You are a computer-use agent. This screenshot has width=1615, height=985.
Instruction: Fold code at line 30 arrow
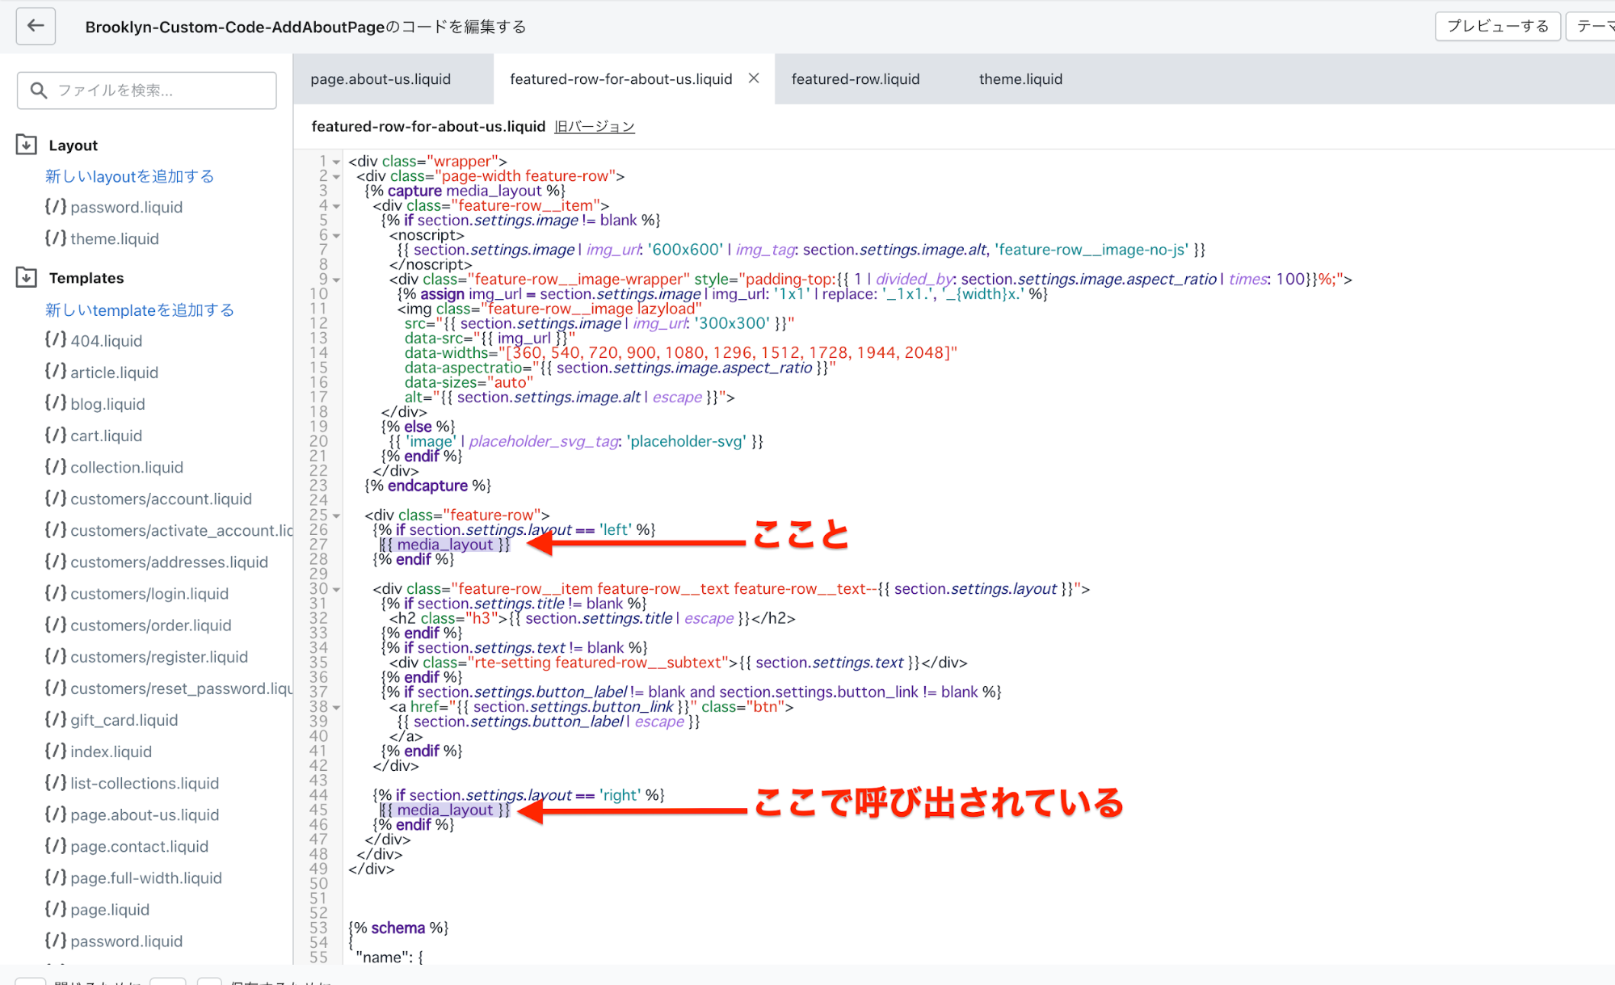[x=337, y=589]
